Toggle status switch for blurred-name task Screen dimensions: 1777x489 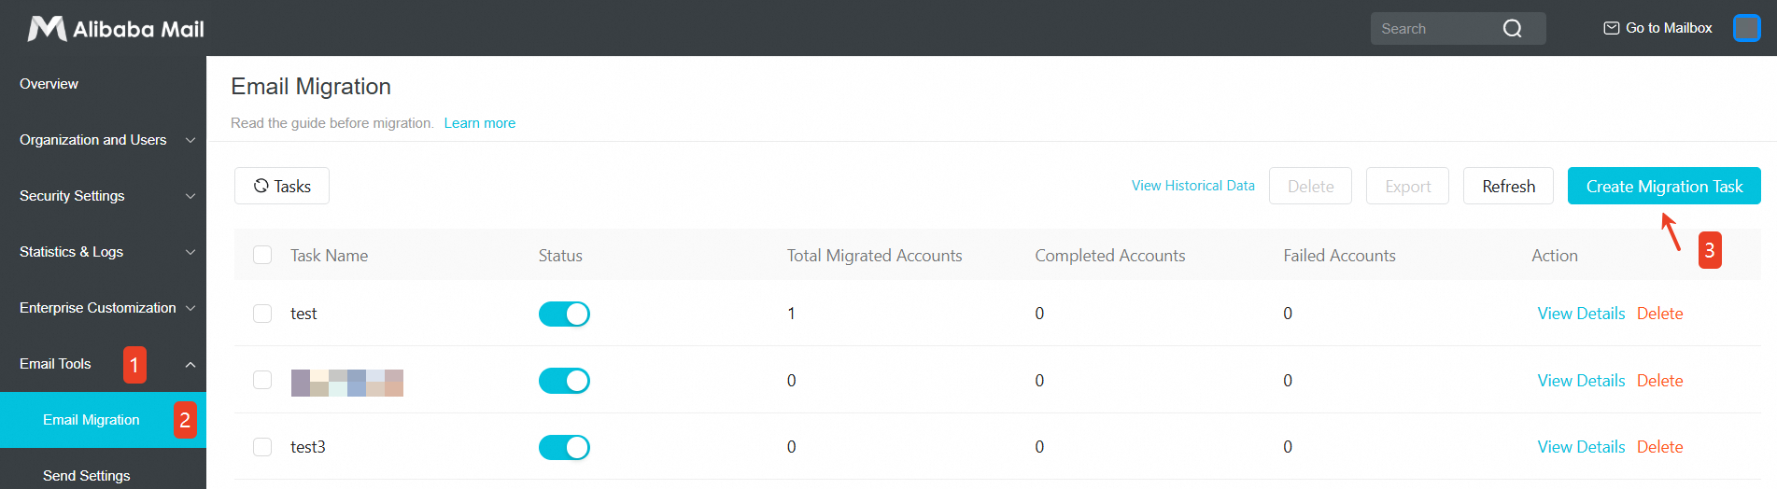[x=564, y=381]
